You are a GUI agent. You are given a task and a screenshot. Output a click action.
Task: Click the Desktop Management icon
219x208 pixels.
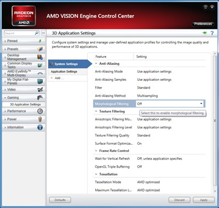40,57
